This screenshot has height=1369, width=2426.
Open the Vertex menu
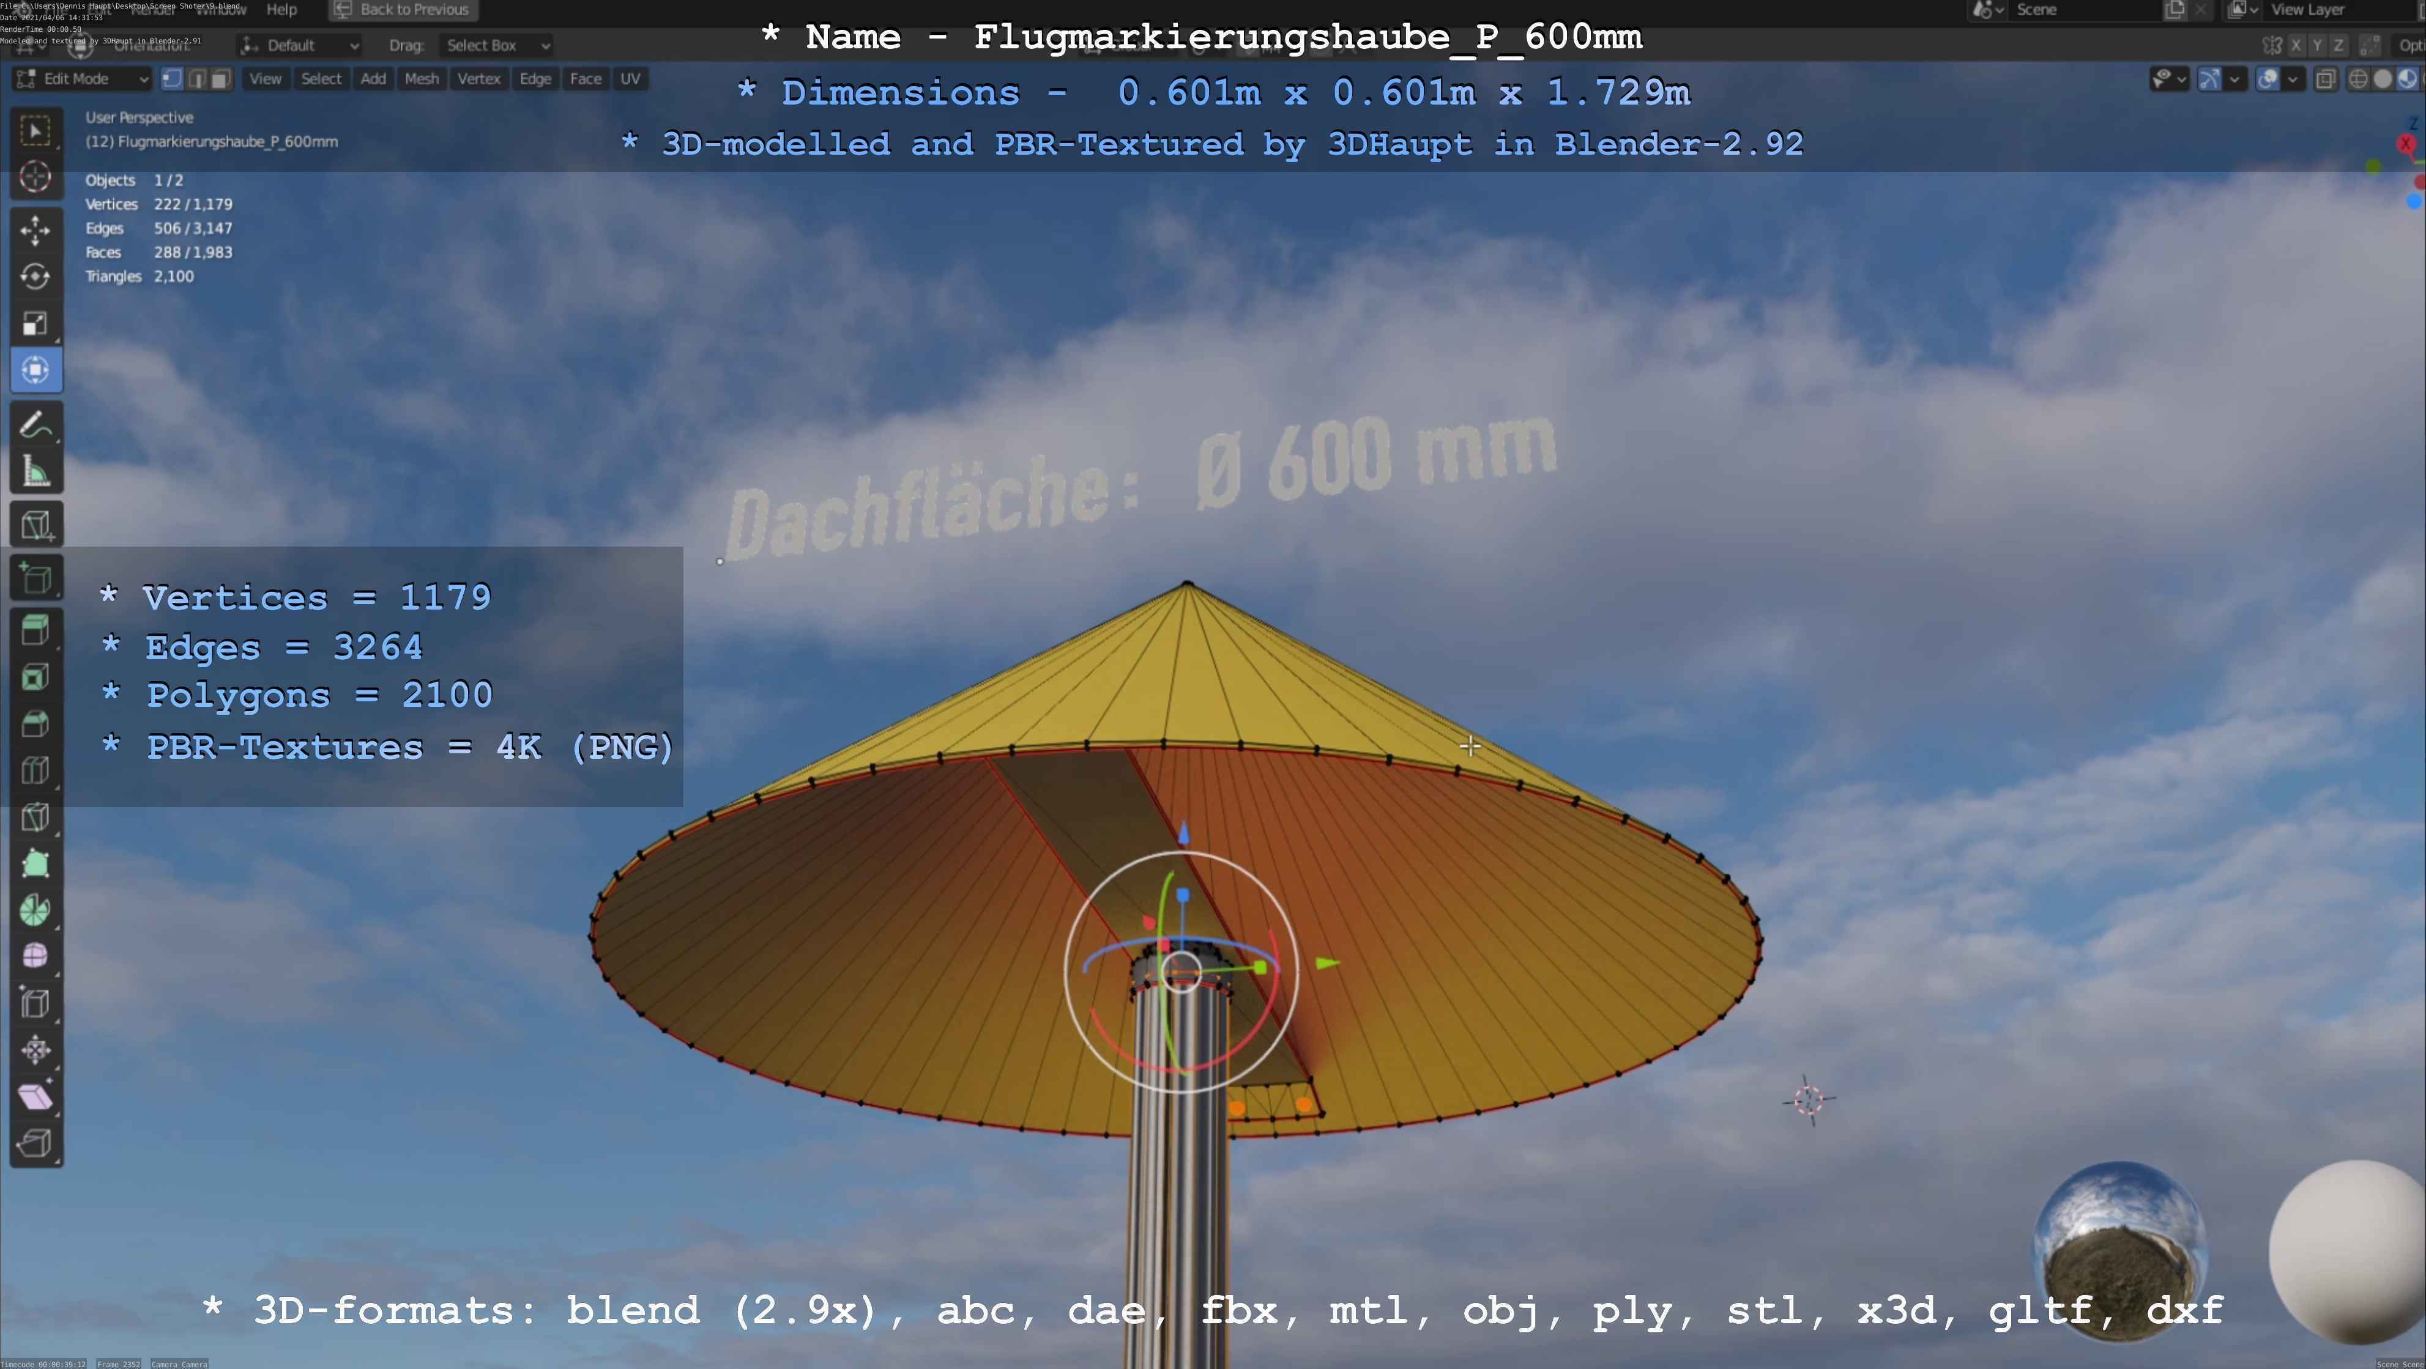point(478,79)
